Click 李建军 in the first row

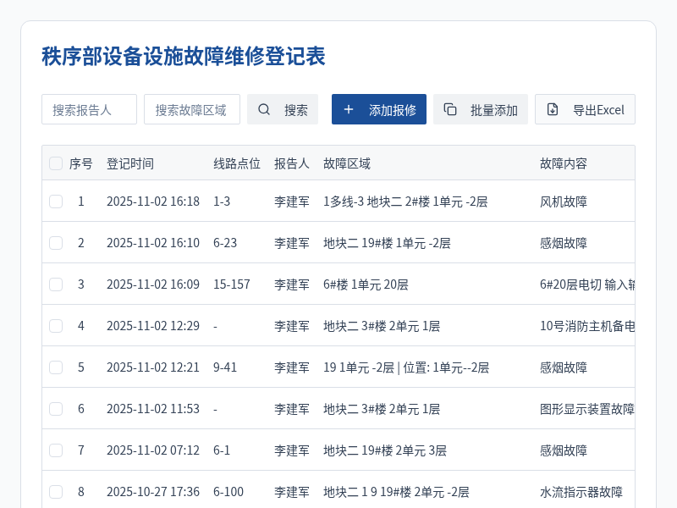coord(292,202)
